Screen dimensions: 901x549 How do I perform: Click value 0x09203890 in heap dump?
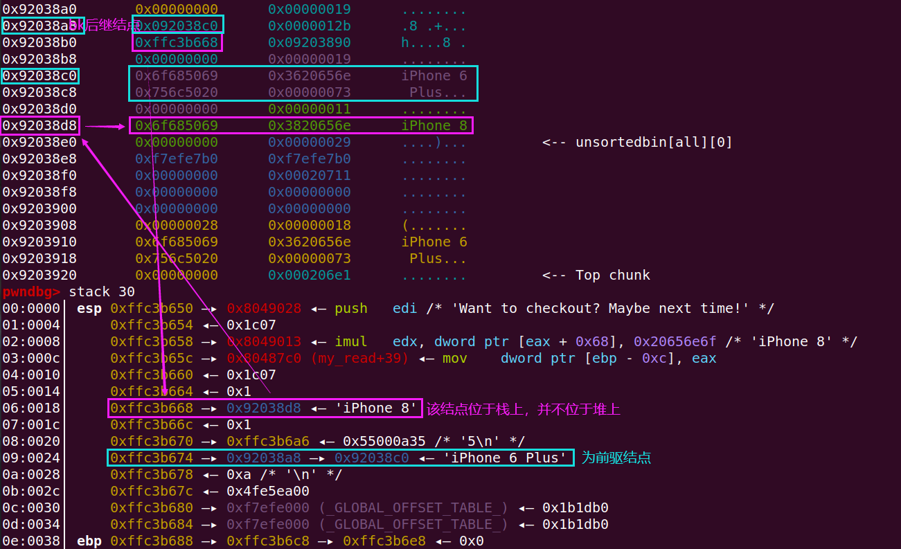(x=310, y=43)
